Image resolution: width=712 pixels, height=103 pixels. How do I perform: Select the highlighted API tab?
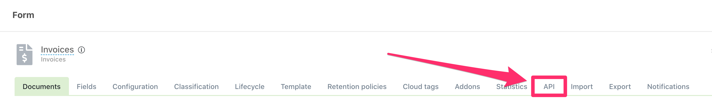coord(549,86)
